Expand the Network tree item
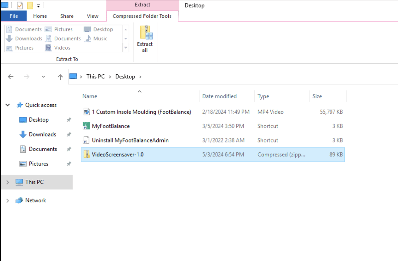Image resolution: width=398 pixels, height=261 pixels. pyautogui.click(x=8, y=200)
